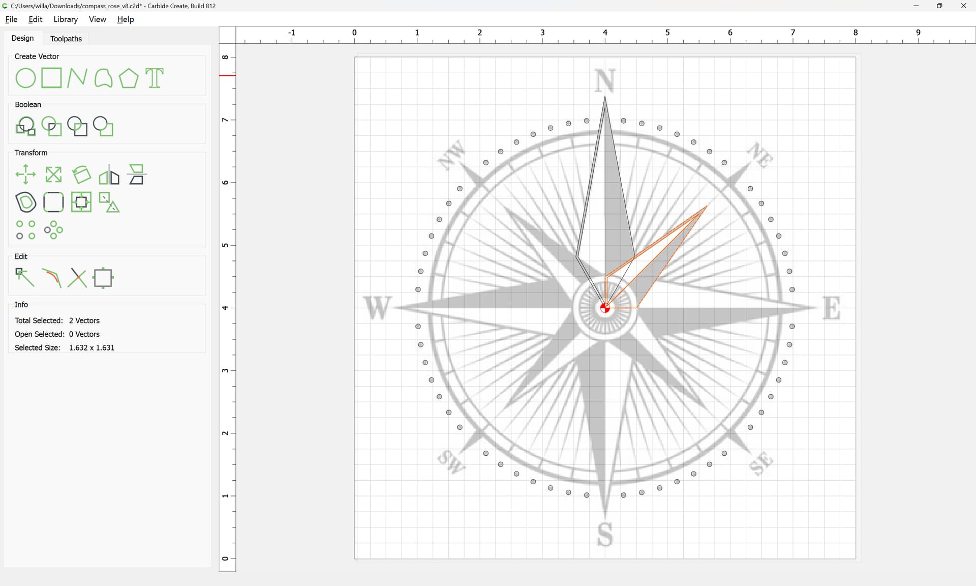The height and width of the screenshot is (586, 976).
Task: Open the Move transform tool
Action: click(x=25, y=174)
